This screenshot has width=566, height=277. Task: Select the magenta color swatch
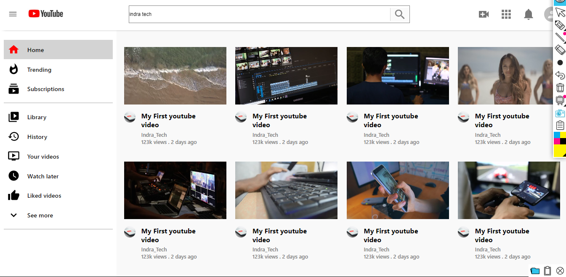point(557,141)
